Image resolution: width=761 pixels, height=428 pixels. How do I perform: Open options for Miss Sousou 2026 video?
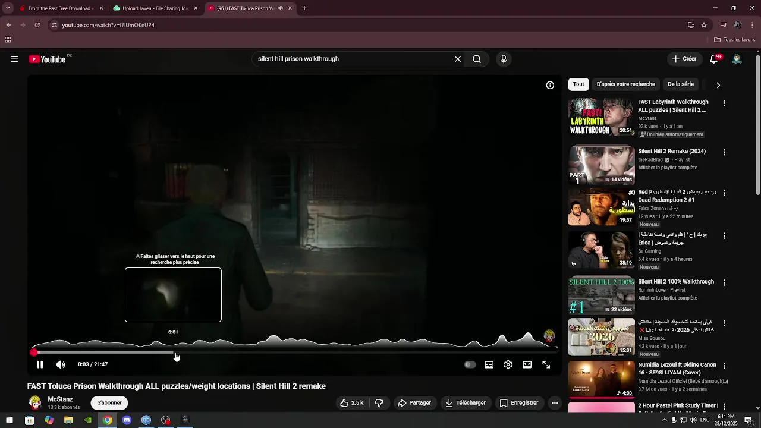[x=724, y=323]
